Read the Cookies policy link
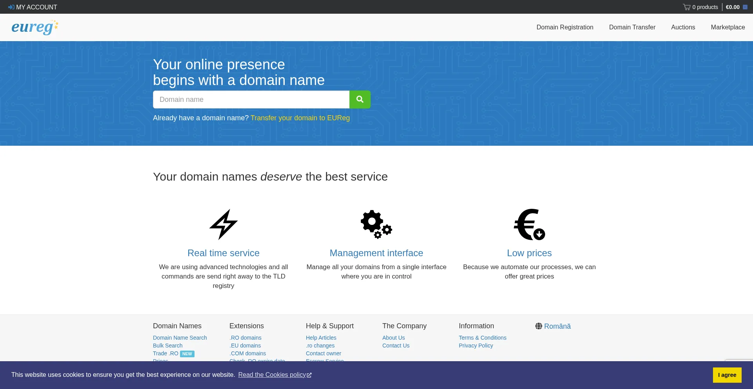The width and height of the screenshot is (753, 389). coord(272,375)
